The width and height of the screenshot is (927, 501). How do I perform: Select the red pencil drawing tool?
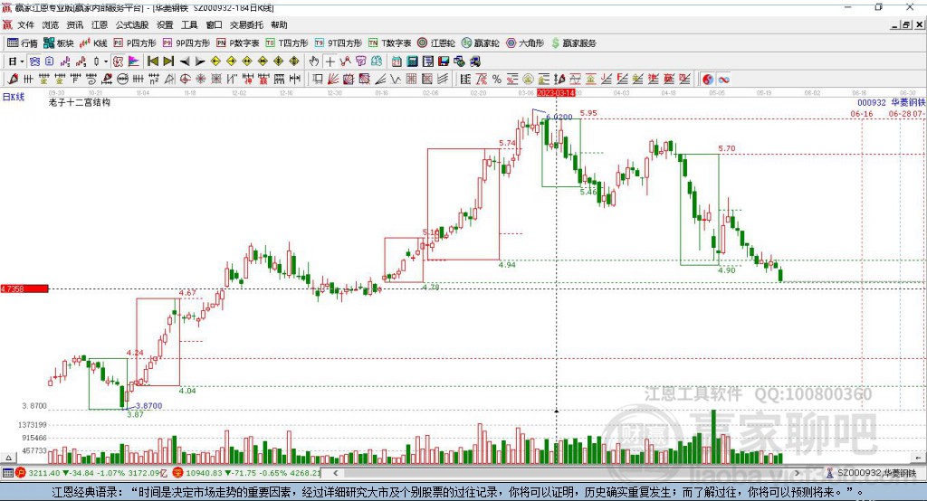(13, 80)
